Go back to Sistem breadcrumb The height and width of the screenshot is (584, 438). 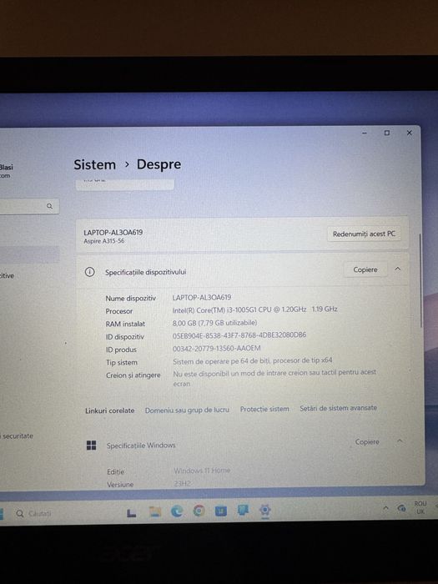click(x=94, y=164)
